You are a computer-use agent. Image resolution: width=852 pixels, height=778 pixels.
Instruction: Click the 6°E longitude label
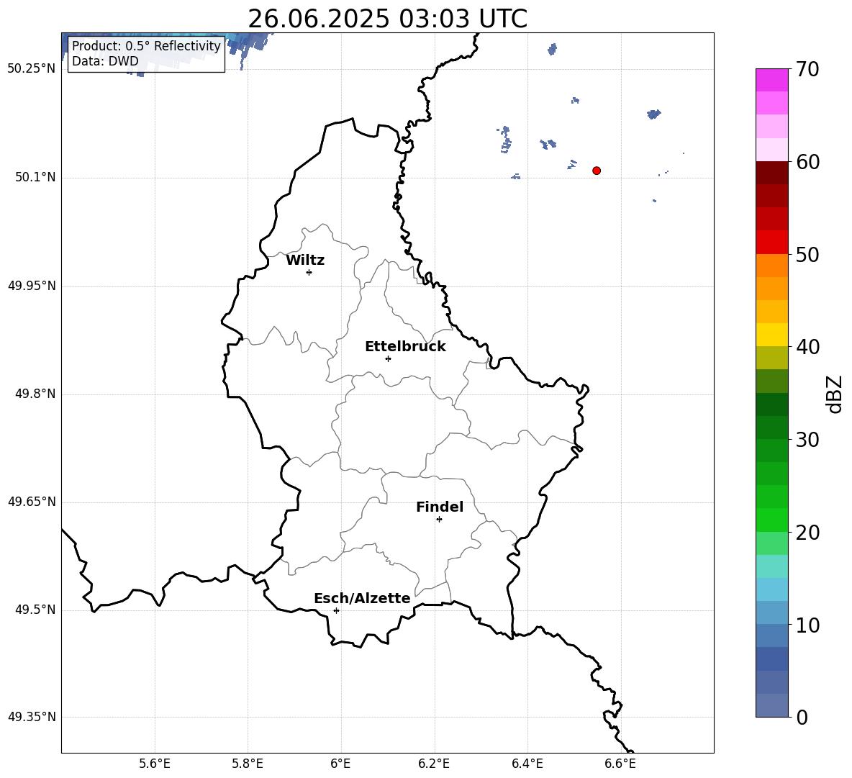pos(340,764)
